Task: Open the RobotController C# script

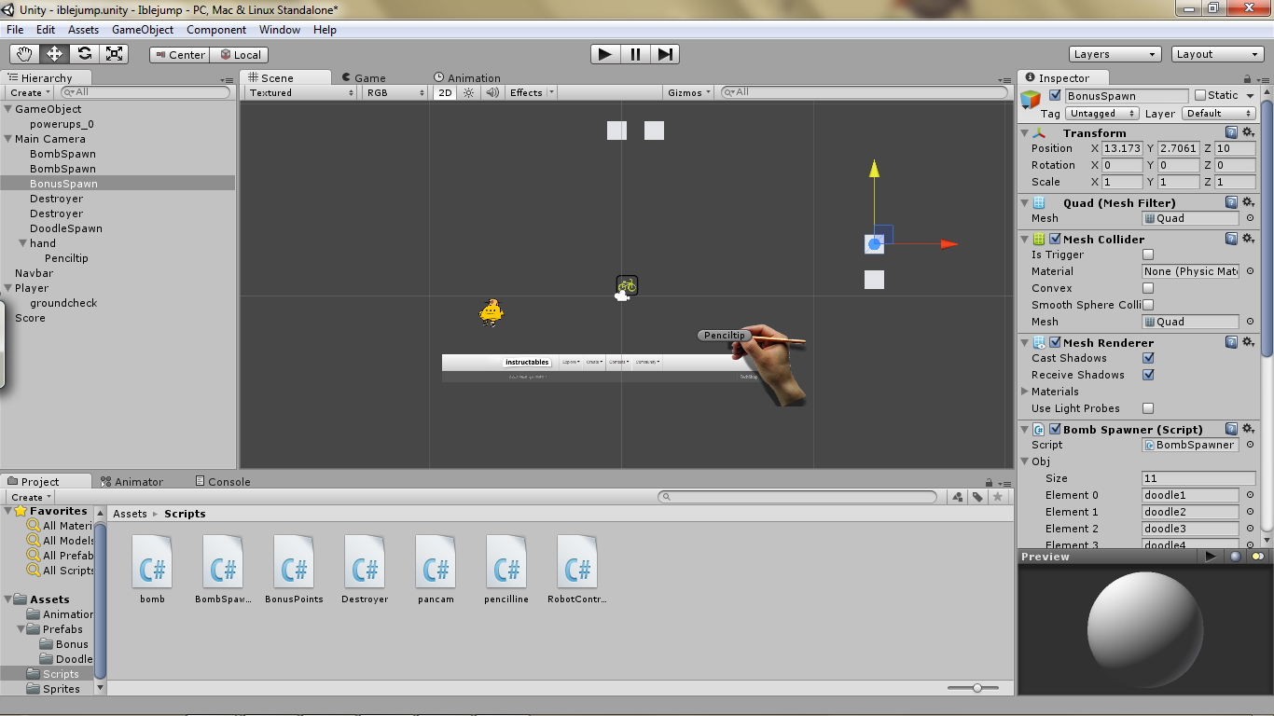Action: pos(577,570)
